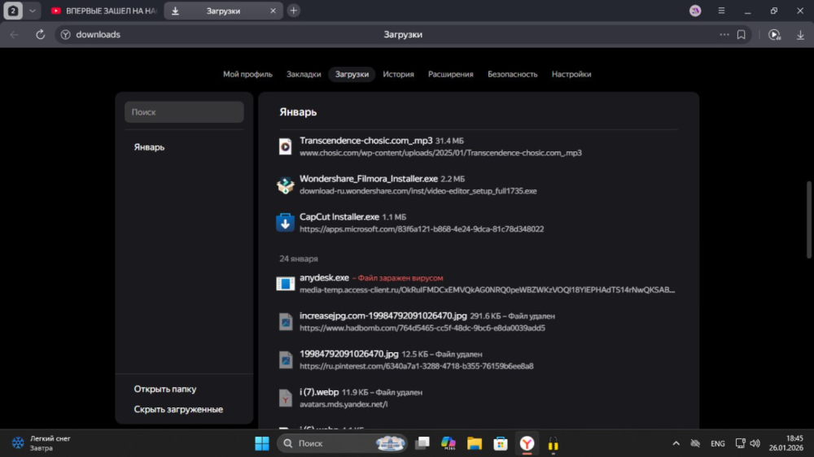Click i (7).webp file name
This screenshot has width=814, height=457.
pyautogui.click(x=319, y=392)
